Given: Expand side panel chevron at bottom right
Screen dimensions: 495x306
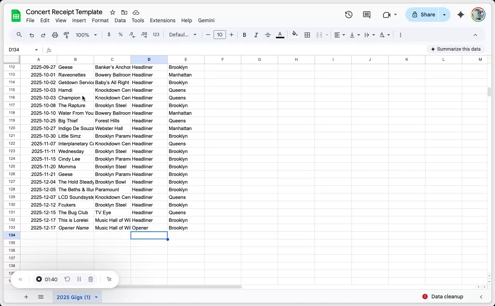Looking at the screenshot, I should pos(481,297).
